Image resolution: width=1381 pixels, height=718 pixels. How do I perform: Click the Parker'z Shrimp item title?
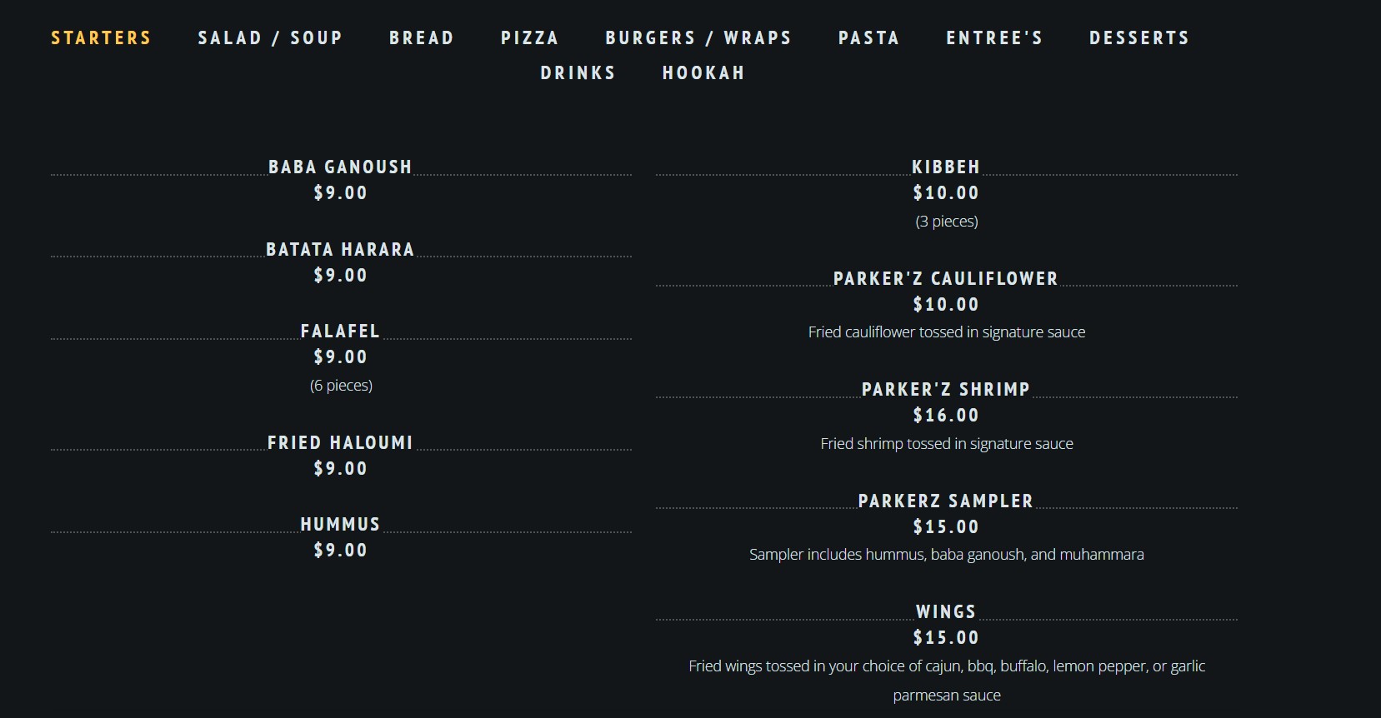(946, 390)
